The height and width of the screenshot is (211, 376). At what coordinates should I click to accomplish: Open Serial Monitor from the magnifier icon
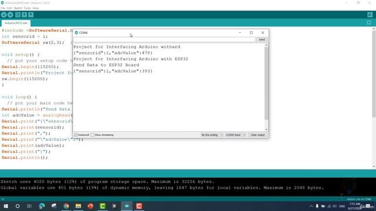(370, 15)
